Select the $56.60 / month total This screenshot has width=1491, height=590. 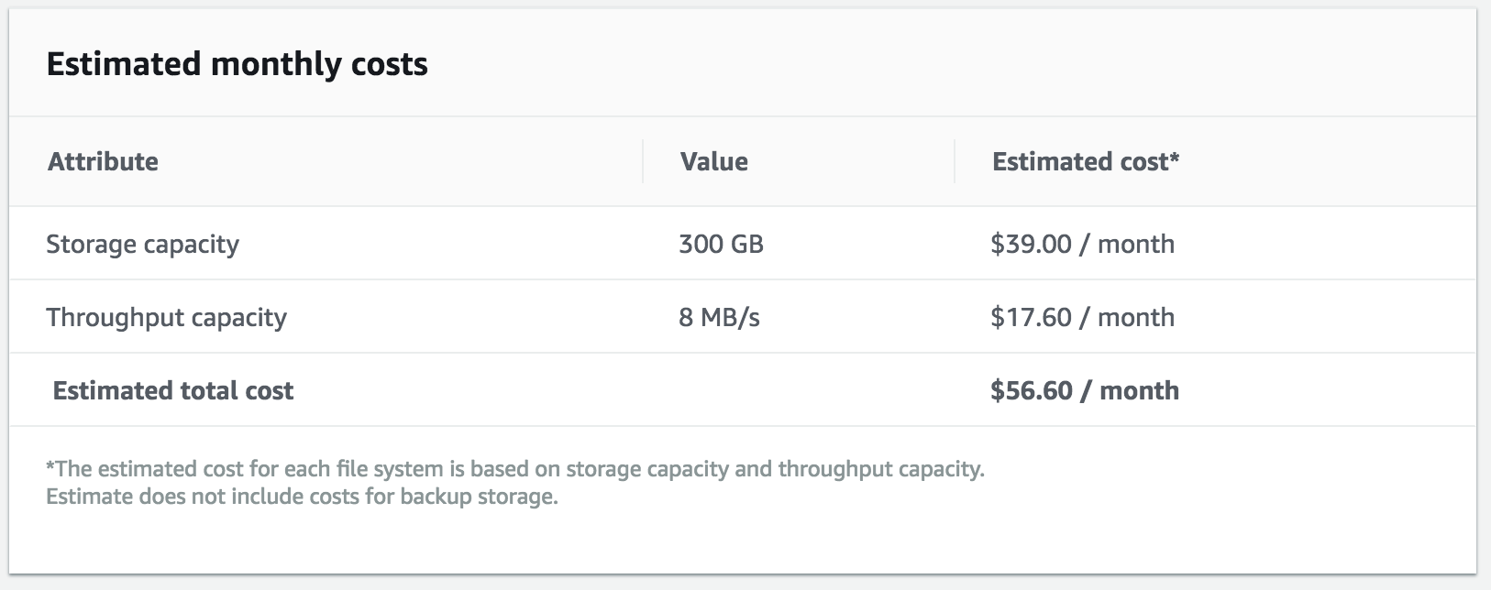click(x=1085, y=390)
